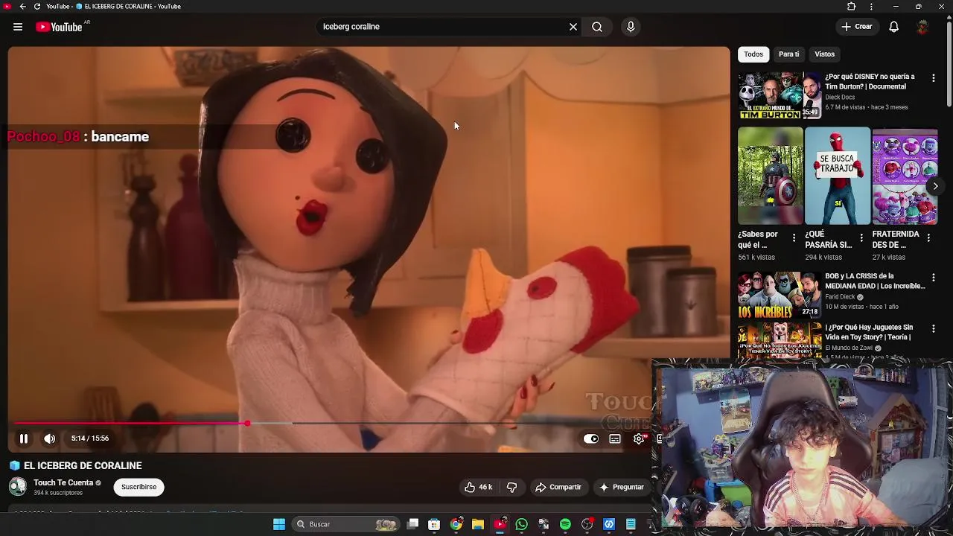Viewport: 953px width, 536px height.
Task: Open the Preguntar AI button
Action: (x=621, y=487)
